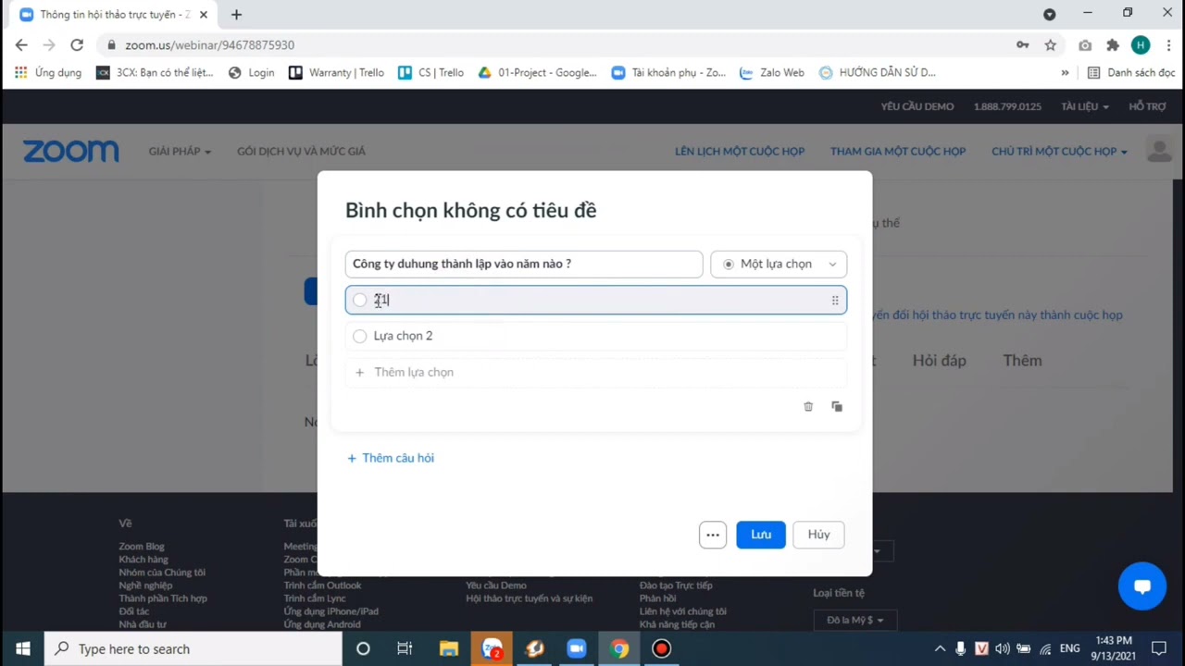Click the Zoom logo

[x=71, y=152]
